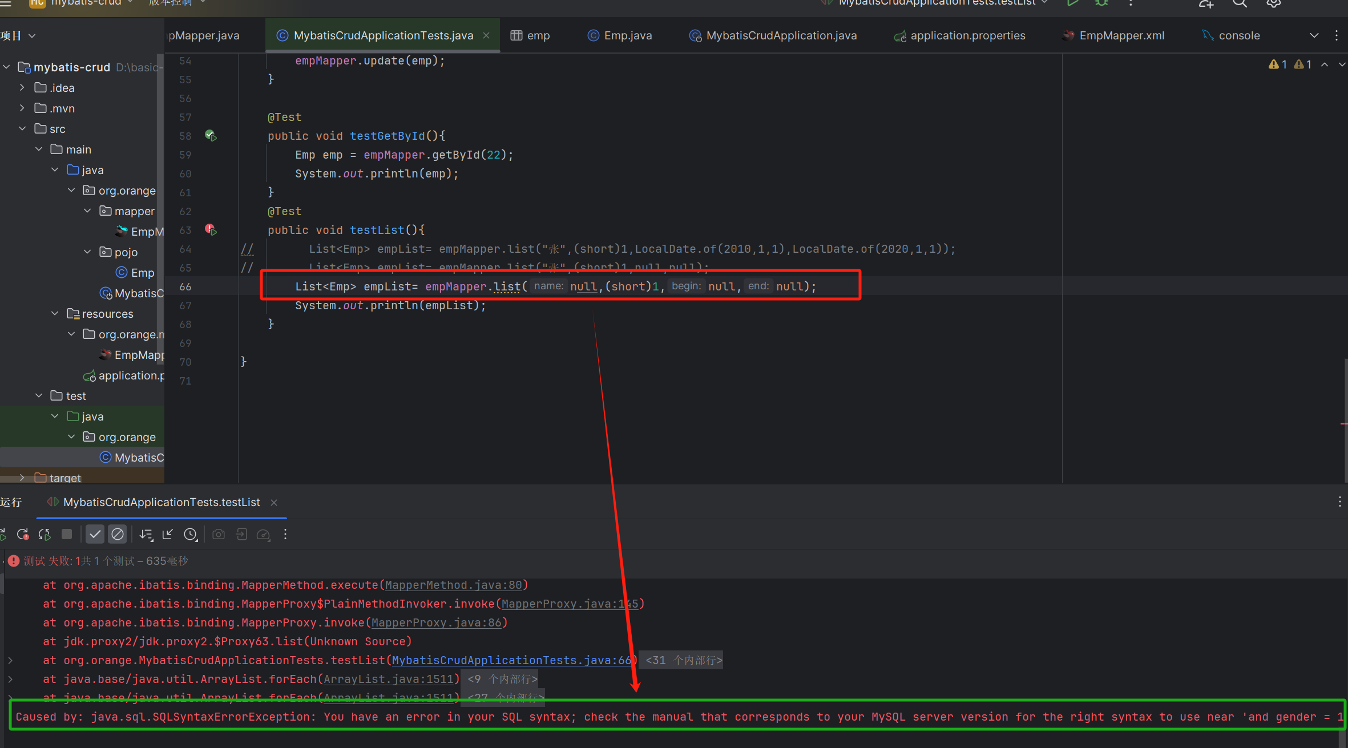1348x748 pixels.
Task: Click the failed-test gutter icon beside testList
Action: (x=211, y=230)
